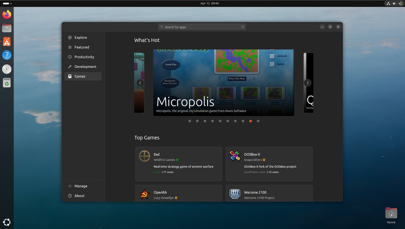Go to previous banner with left chevron
Screen dimensions: 405x229
(x=140, y=83)
